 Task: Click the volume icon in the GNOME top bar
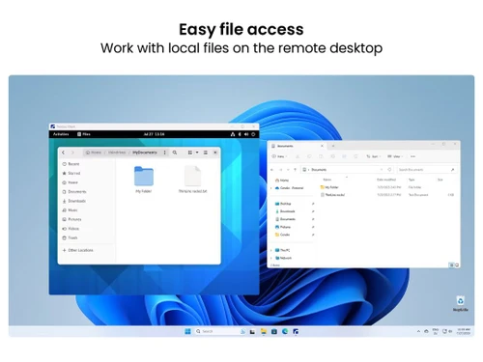246,134
